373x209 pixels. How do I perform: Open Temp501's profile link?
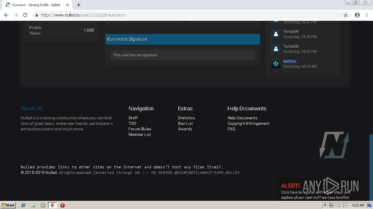click(291, 31)
